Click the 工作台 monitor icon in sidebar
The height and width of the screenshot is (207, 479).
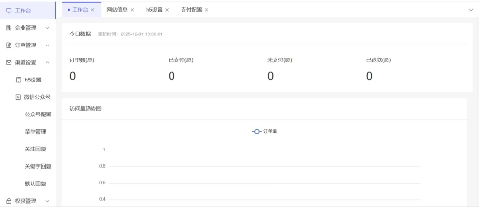pos(9,11)
